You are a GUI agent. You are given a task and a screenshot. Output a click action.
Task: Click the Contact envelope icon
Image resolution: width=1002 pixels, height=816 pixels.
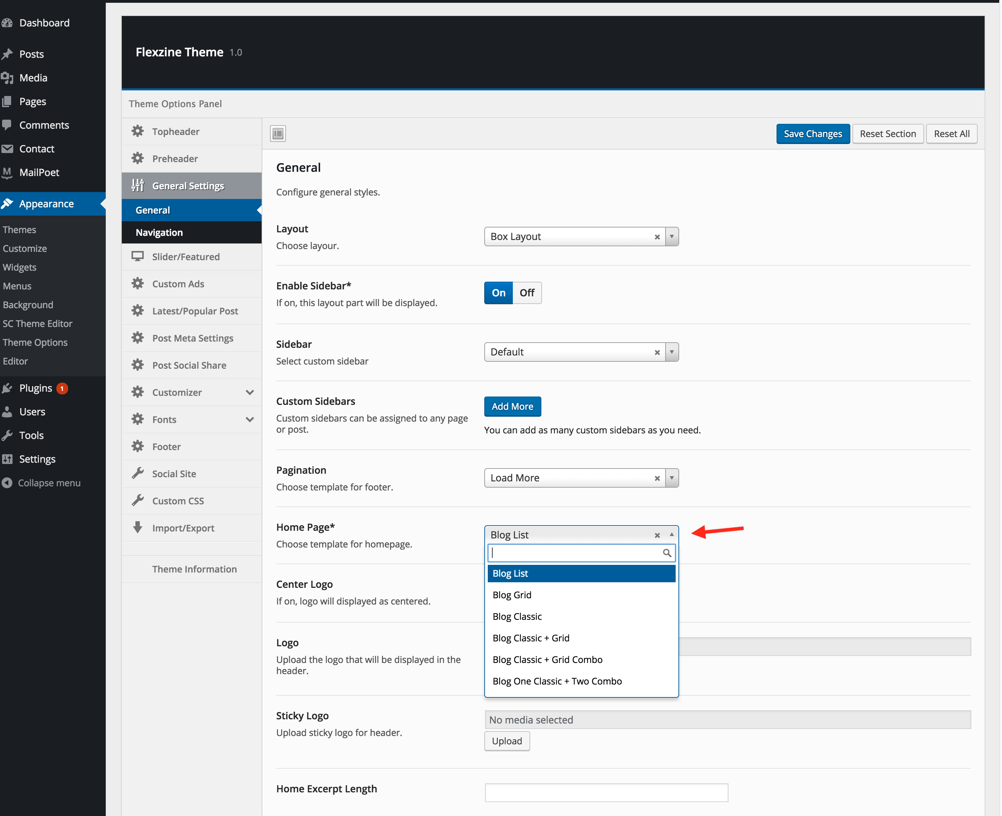(x=7, y=149)
